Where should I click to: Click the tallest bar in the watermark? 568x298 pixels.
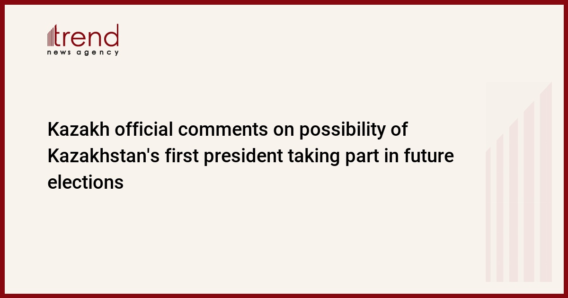pos(546,182)
